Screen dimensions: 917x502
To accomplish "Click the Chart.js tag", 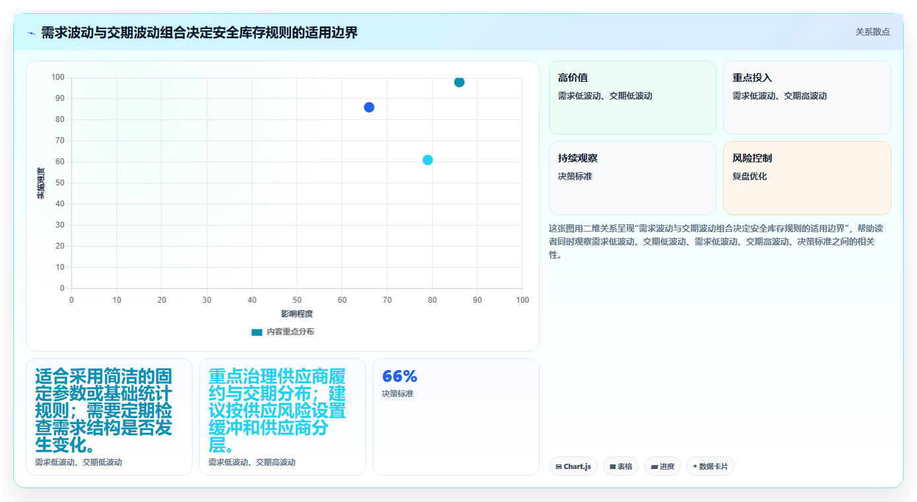I will pos(573,466).
